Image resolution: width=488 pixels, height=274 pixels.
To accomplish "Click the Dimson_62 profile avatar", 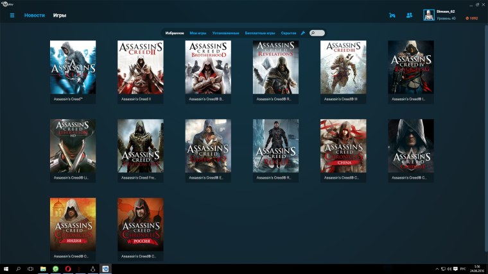I will [x=429, y=15].
